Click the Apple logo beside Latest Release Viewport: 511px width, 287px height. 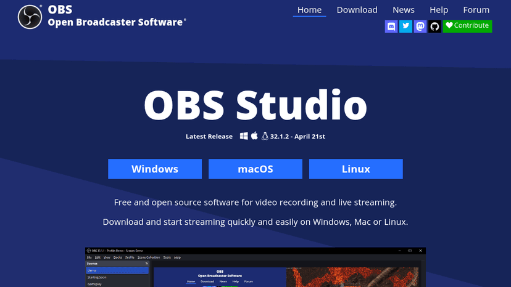[x=254, y=135]
